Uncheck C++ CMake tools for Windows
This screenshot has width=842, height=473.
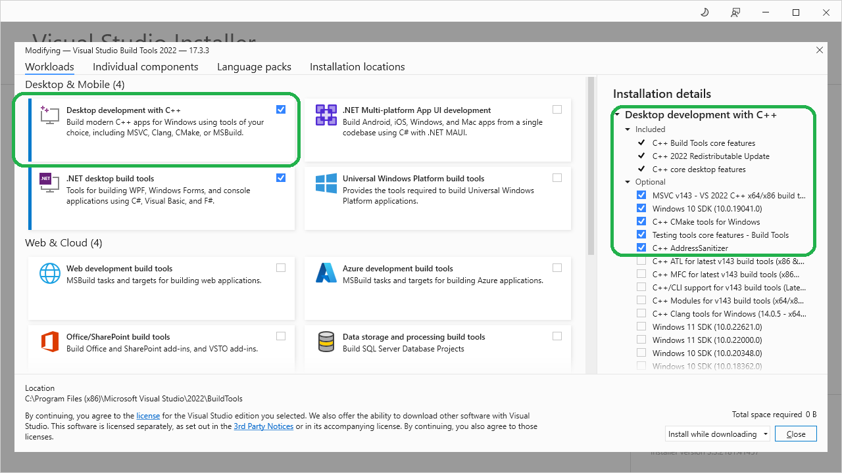point(641,221)
